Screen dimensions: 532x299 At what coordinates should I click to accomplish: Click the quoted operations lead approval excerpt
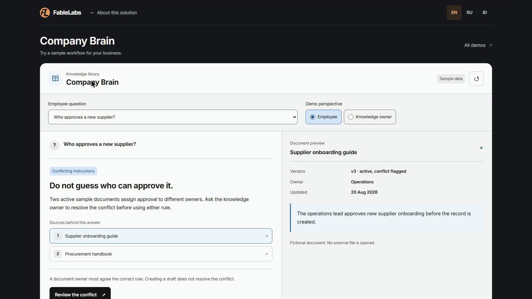387,218
